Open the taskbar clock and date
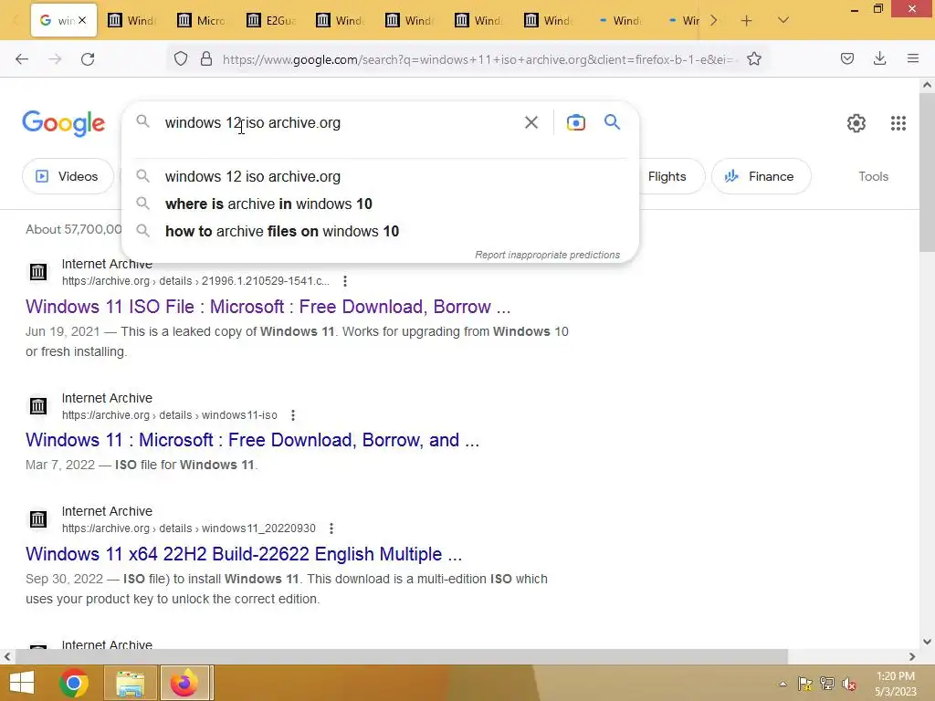 click(x=896, y=684)
